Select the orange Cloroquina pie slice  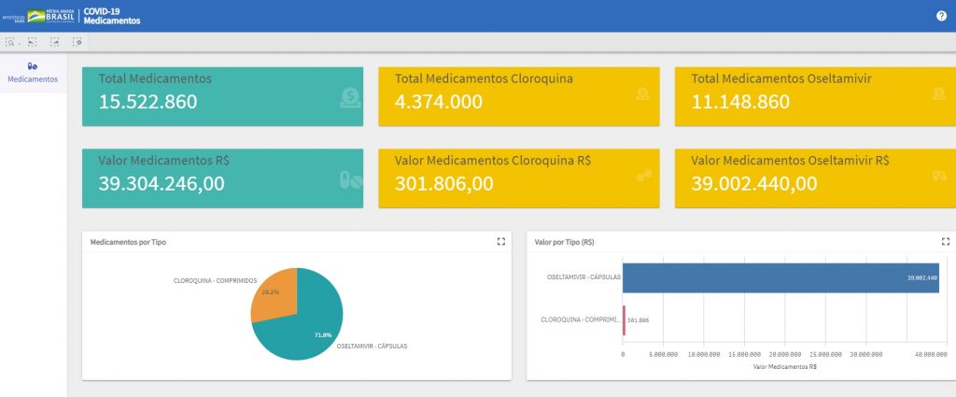pos(274,293)
